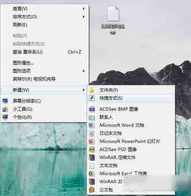
Task: Select 撤消 重命名(U) in the context menu
Action: pyautogui.click(x=44, y=52)
